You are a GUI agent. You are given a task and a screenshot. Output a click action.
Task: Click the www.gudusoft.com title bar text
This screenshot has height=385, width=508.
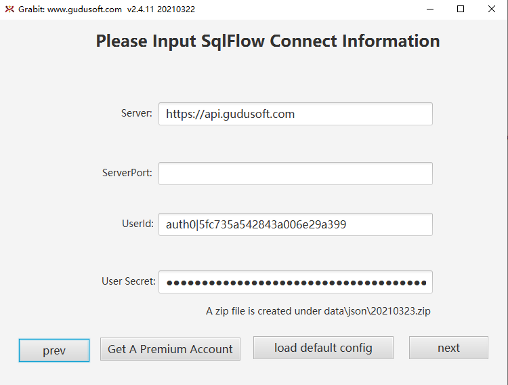pos(85,9)
